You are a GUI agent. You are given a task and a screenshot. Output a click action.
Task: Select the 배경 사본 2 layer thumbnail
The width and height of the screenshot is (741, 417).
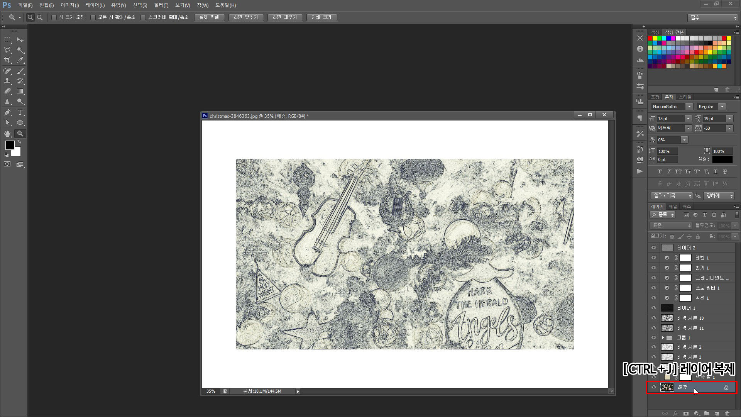point(667,347)
